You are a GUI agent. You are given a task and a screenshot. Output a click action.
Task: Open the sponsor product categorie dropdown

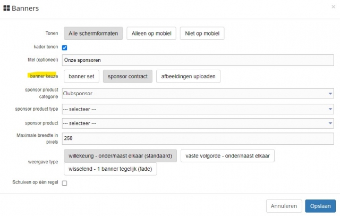pyautogui.click(x=198, y=94)
